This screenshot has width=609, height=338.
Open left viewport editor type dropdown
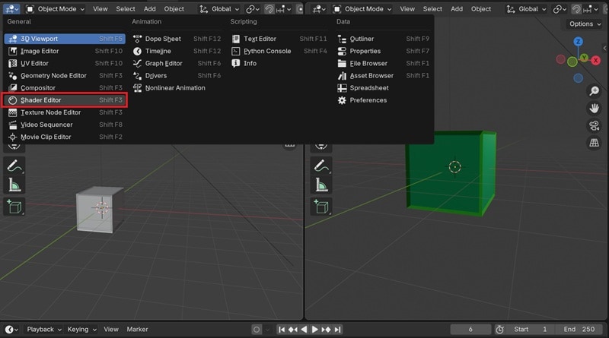[11, 9]
